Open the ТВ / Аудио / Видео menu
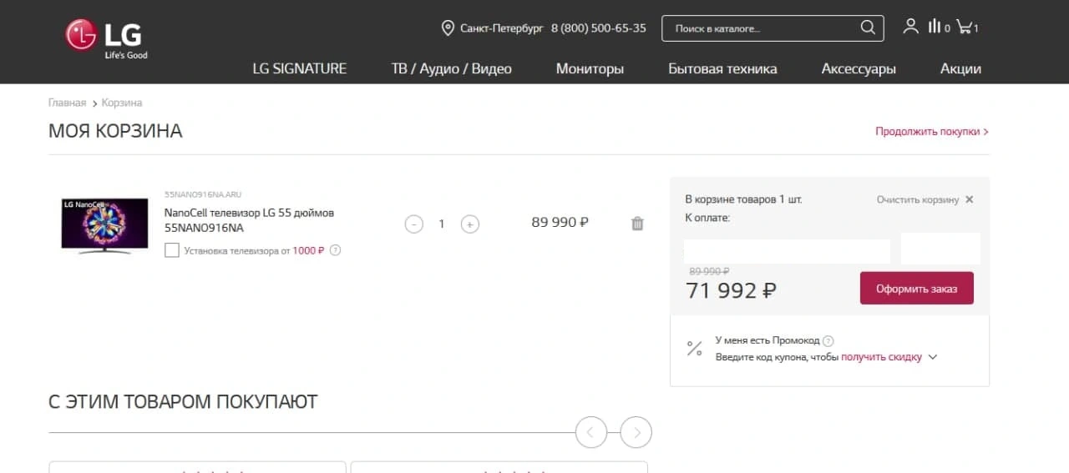The width and height of the screenshot is (1069, 473). click(x=452, y=68)
